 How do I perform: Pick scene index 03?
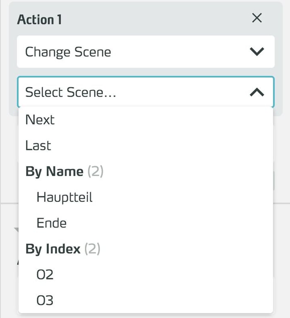tap(45, 300)
